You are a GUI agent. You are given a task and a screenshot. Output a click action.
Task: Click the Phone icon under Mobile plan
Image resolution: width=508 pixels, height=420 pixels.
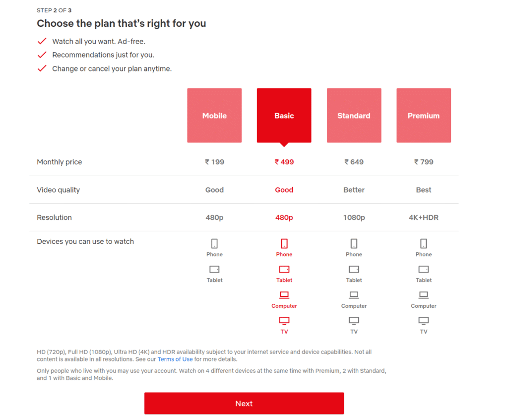[x=214, y=244]
